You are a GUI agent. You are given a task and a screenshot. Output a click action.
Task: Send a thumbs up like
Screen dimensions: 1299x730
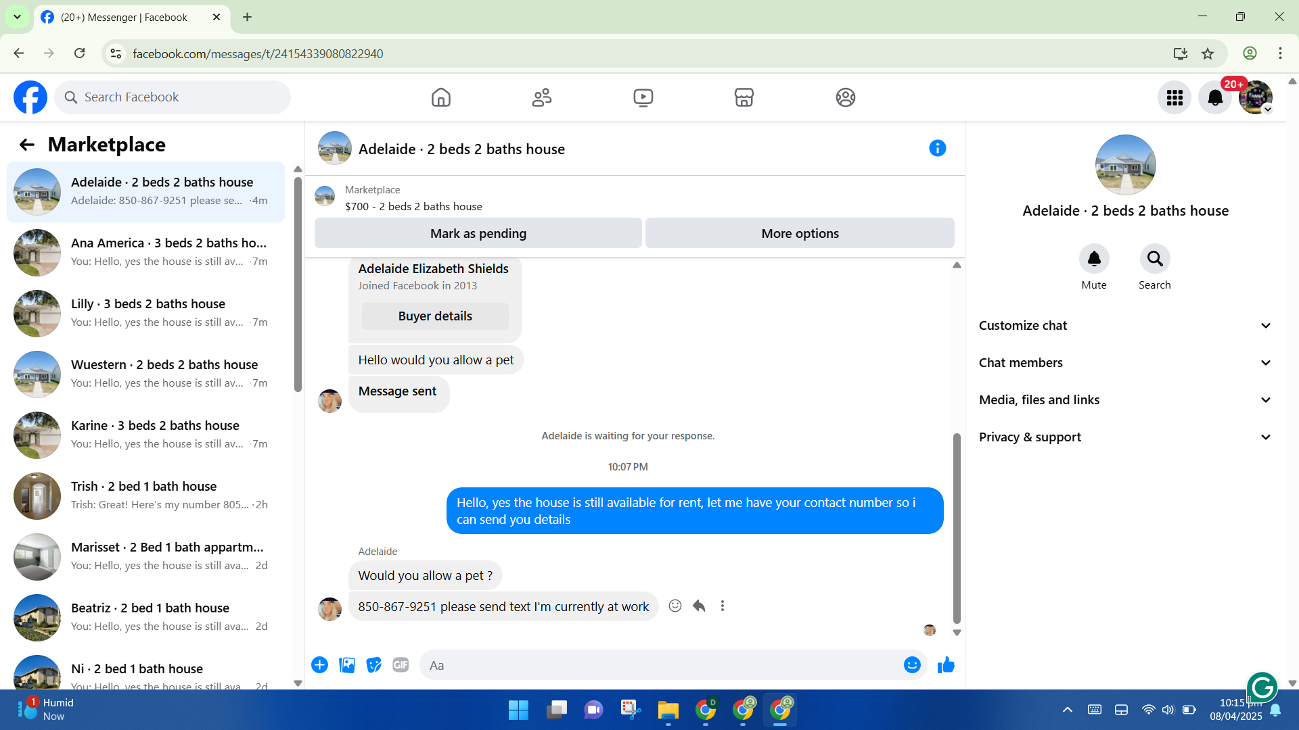[946, 665]
